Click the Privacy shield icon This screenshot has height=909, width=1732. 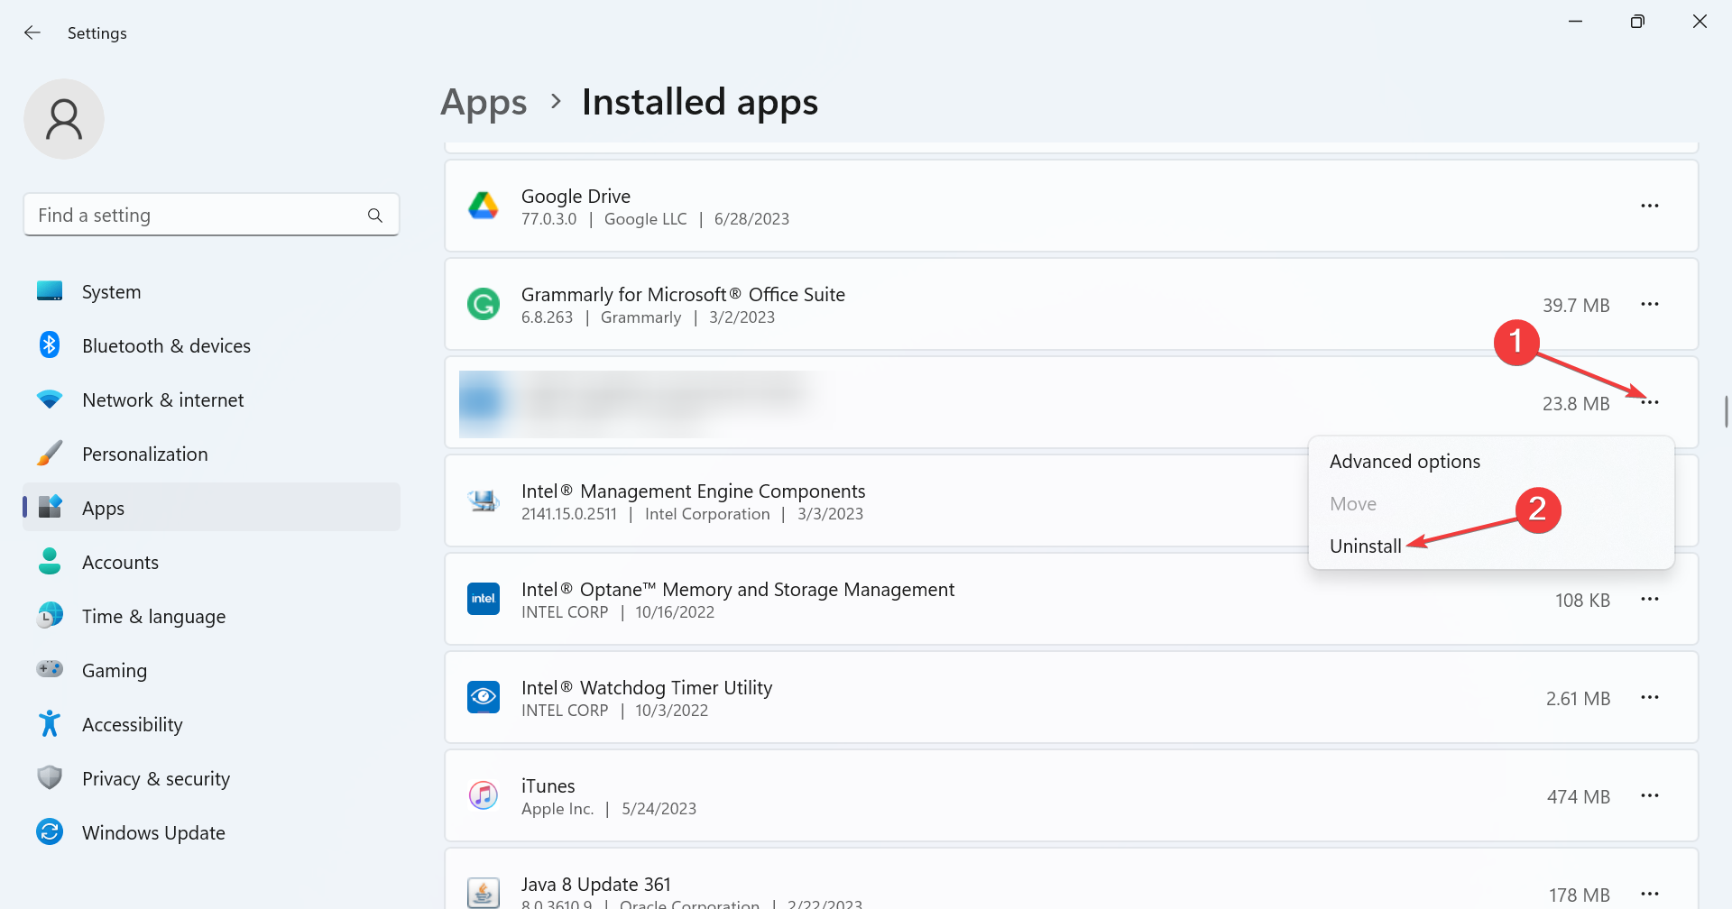pyautogui.click(x=50, y=777)
